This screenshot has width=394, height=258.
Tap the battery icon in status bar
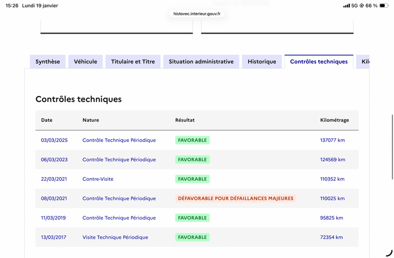(x=385, y=5)
